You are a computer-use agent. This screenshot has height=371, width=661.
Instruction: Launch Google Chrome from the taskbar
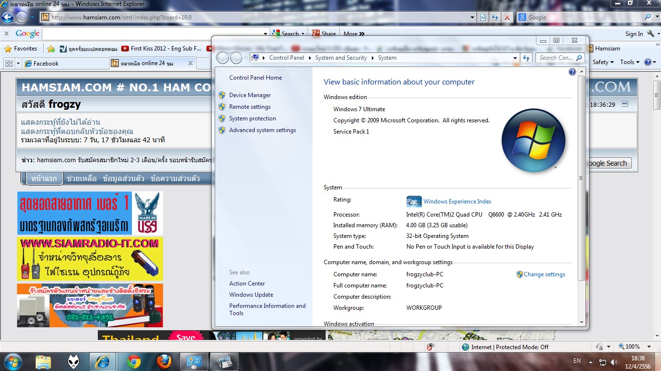[x=134, y=362]
